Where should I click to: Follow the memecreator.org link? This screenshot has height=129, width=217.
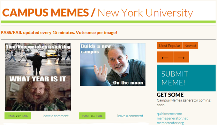tap(170, 123)
